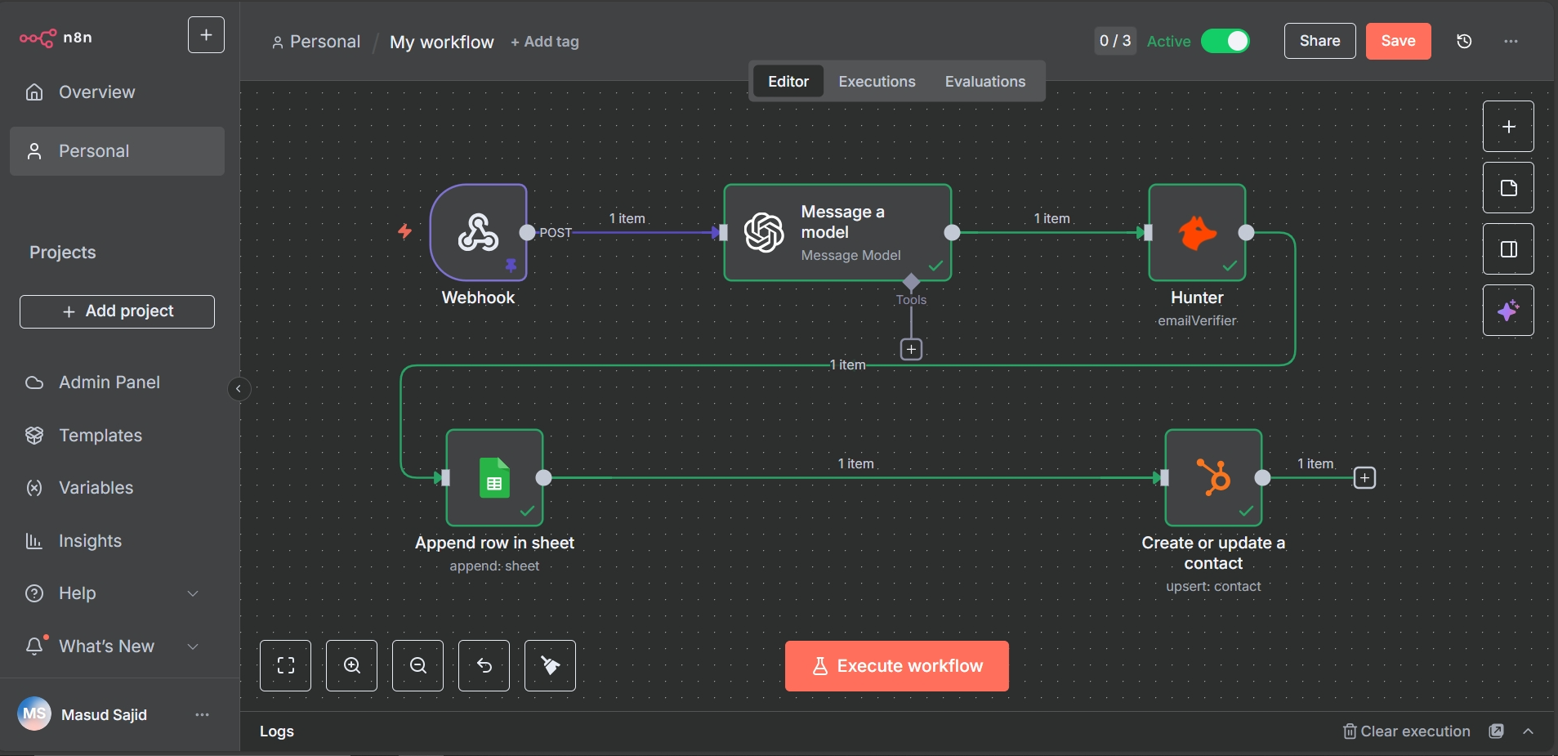Screen dimensions: 1558x756
Task: Click the My workflow title
Action: point(442,42)
